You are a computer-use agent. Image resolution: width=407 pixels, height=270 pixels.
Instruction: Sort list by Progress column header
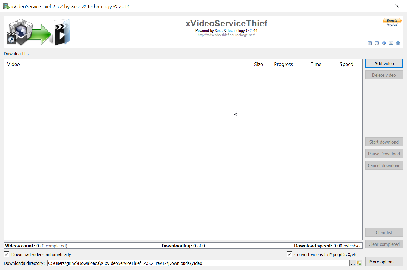pyautogui.click(x=283, y=64)
